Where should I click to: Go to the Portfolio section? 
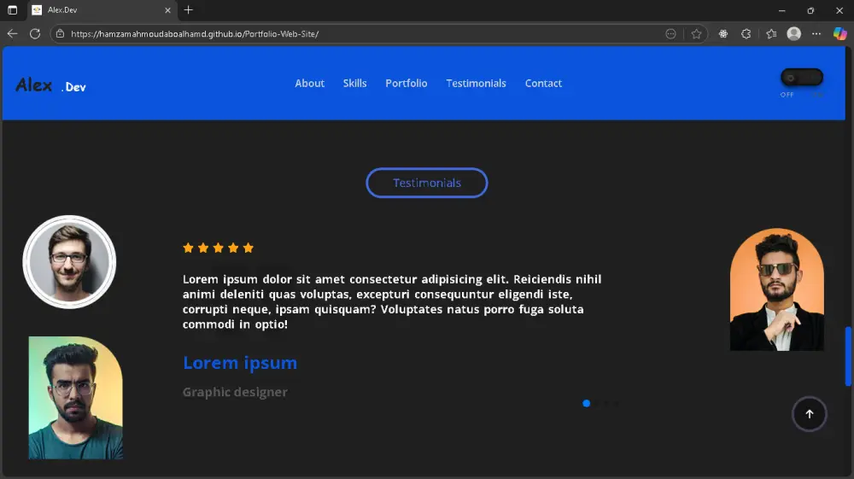(x=407, y=84)
